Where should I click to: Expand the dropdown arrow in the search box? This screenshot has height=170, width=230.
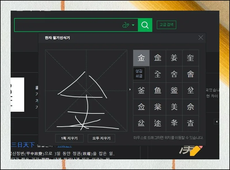click(x=133, y=25)
